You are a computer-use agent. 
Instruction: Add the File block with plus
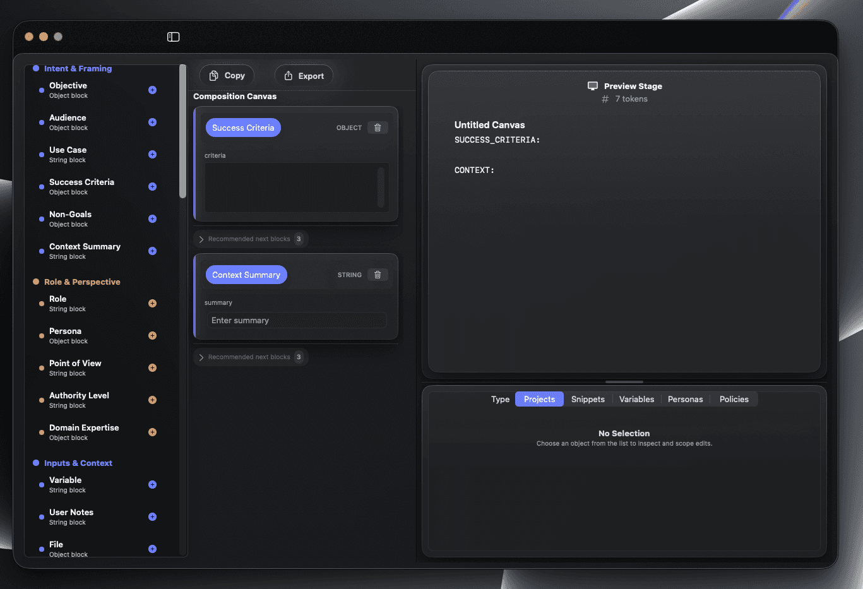click(x=152, y=549)
